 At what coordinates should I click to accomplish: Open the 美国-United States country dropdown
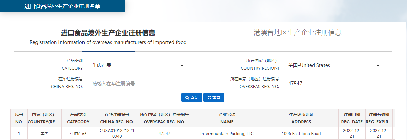click(335, 65)
